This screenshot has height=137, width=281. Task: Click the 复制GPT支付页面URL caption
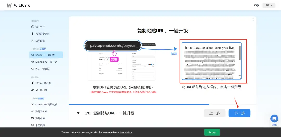pyautogui.click(x=123, y=87)
